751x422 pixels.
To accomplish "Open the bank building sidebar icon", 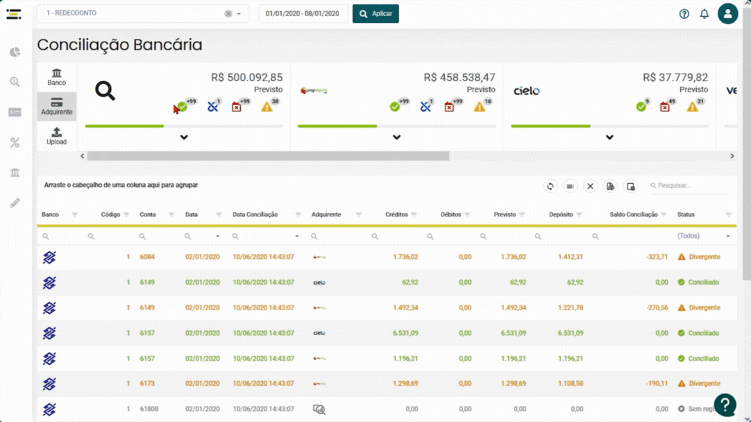I will pos(15,172).
